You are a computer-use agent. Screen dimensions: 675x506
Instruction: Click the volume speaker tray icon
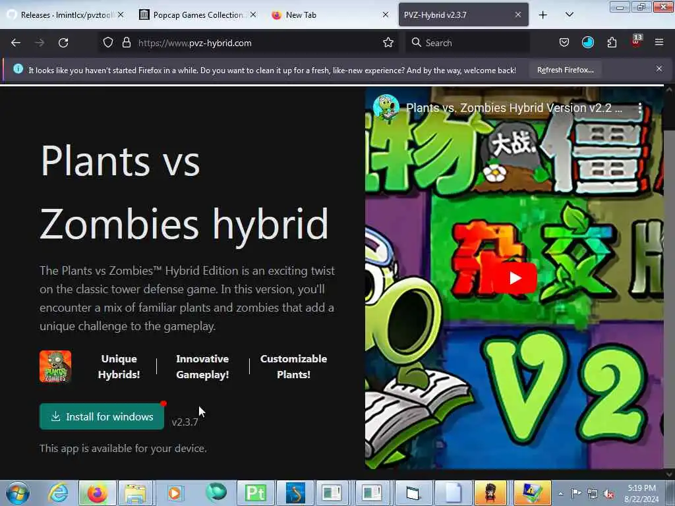pyautogui.click(x=608, y=494)
